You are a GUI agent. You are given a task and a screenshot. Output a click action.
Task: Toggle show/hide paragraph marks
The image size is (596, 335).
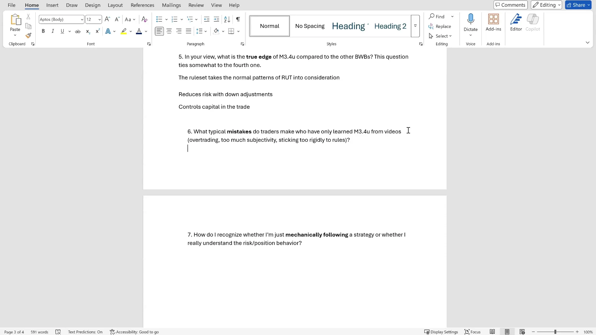pyautogui.click(x=238, y=19)
